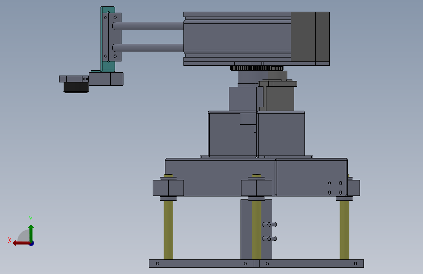Select the upper guide rod of the actuator
Screen dimensions: 423x274
148,26
